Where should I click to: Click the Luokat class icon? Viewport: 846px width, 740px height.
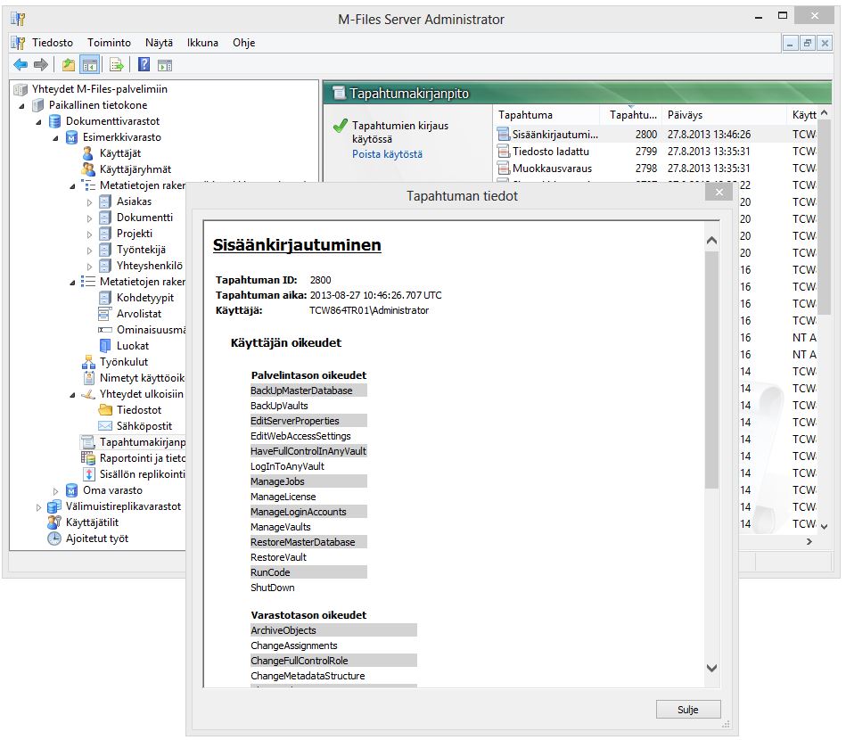pos(105,346)
